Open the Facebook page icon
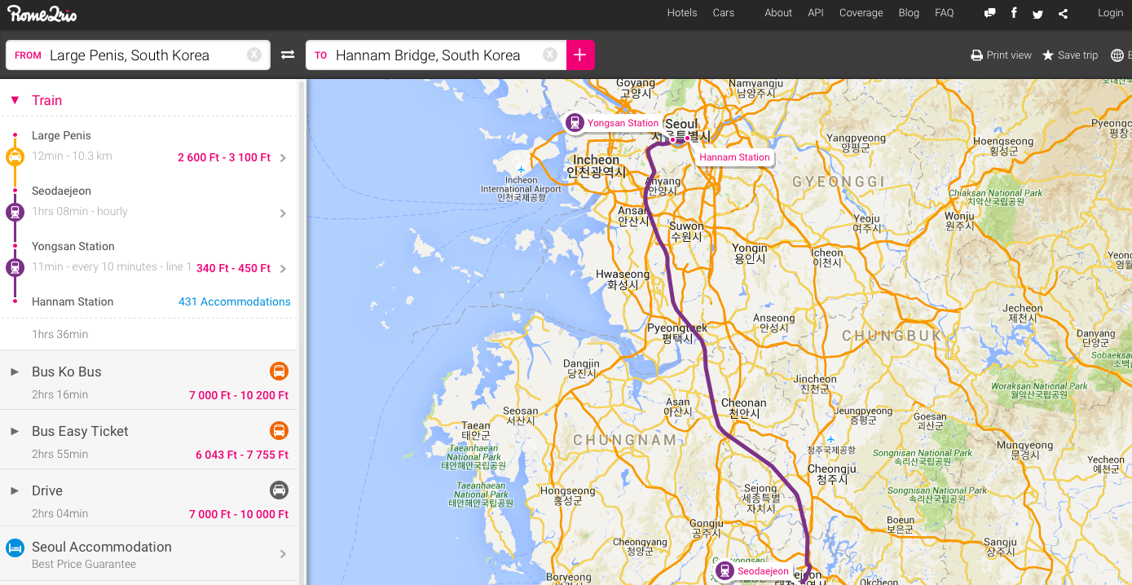 (1014, 13)
